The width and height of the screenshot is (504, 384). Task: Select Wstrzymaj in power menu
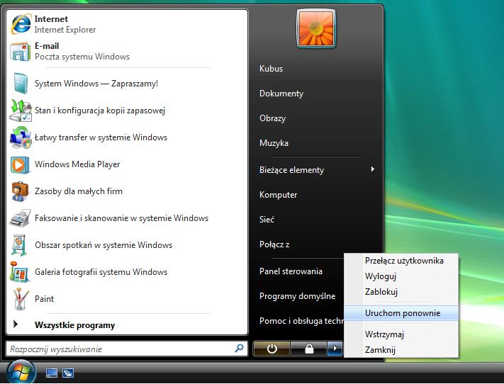[x=384, y=334]
